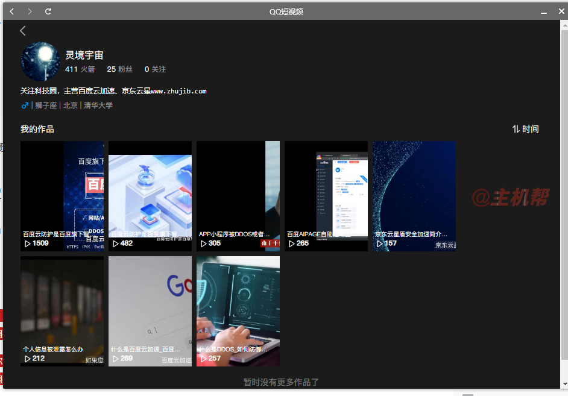
Task: Click play icon beside 212 count
Action: pyautogui.click(x=28, y=359)
